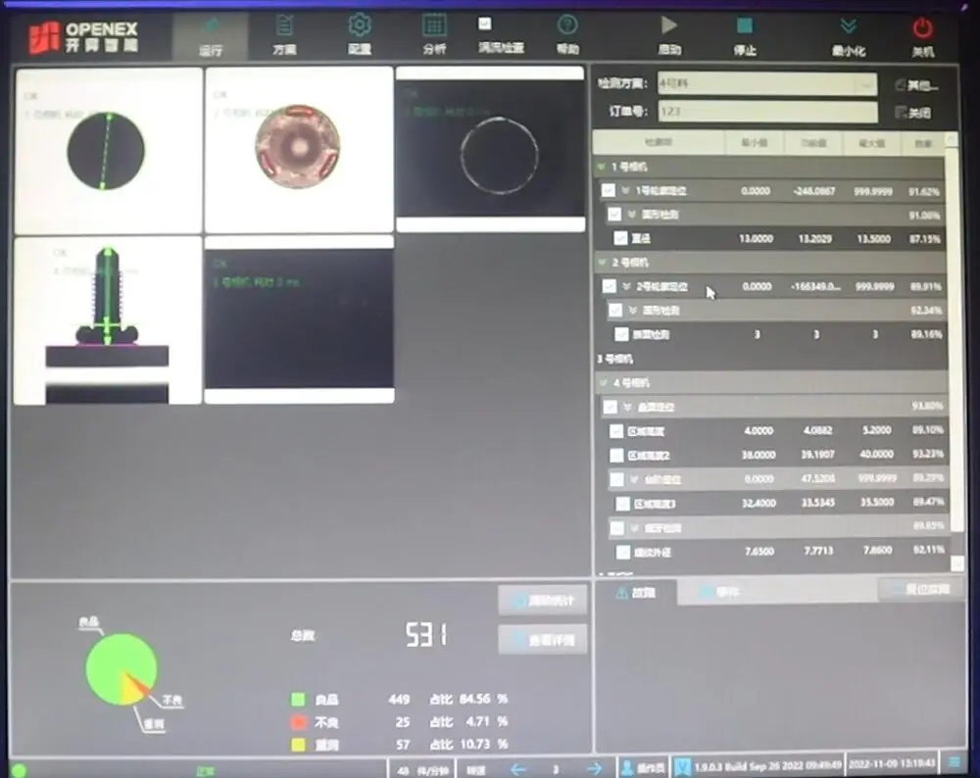
Task: Click inside the 订单号 input field
Action: click(x=764, y=111)
